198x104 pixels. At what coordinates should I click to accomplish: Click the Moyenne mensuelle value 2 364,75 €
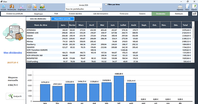(x=13, y=85)
